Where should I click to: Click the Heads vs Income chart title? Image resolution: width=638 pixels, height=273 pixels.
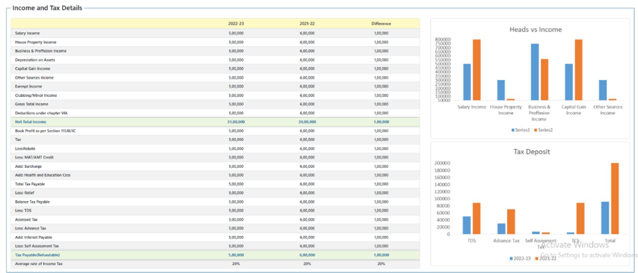535,30
